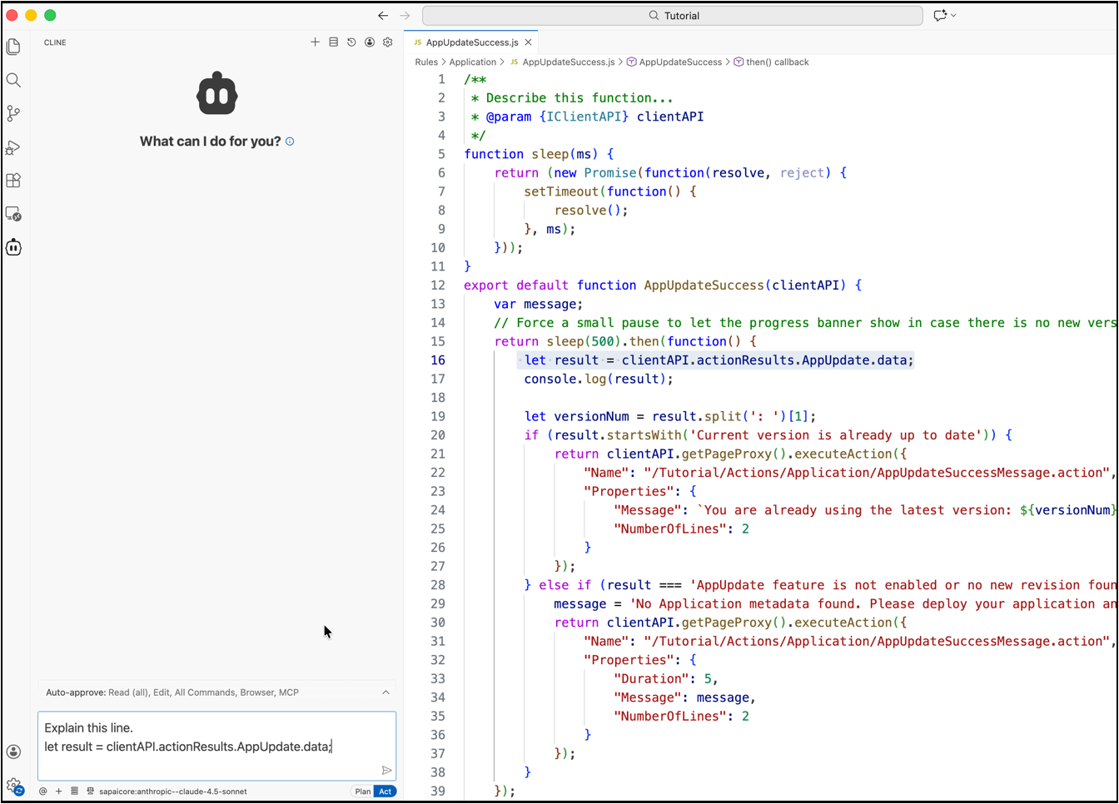The height and width of the screenshot is (804, 1119).
Task: Click highlighted 'let result = clientAPI.actionResults' line
Action: (x=719, y=360)
